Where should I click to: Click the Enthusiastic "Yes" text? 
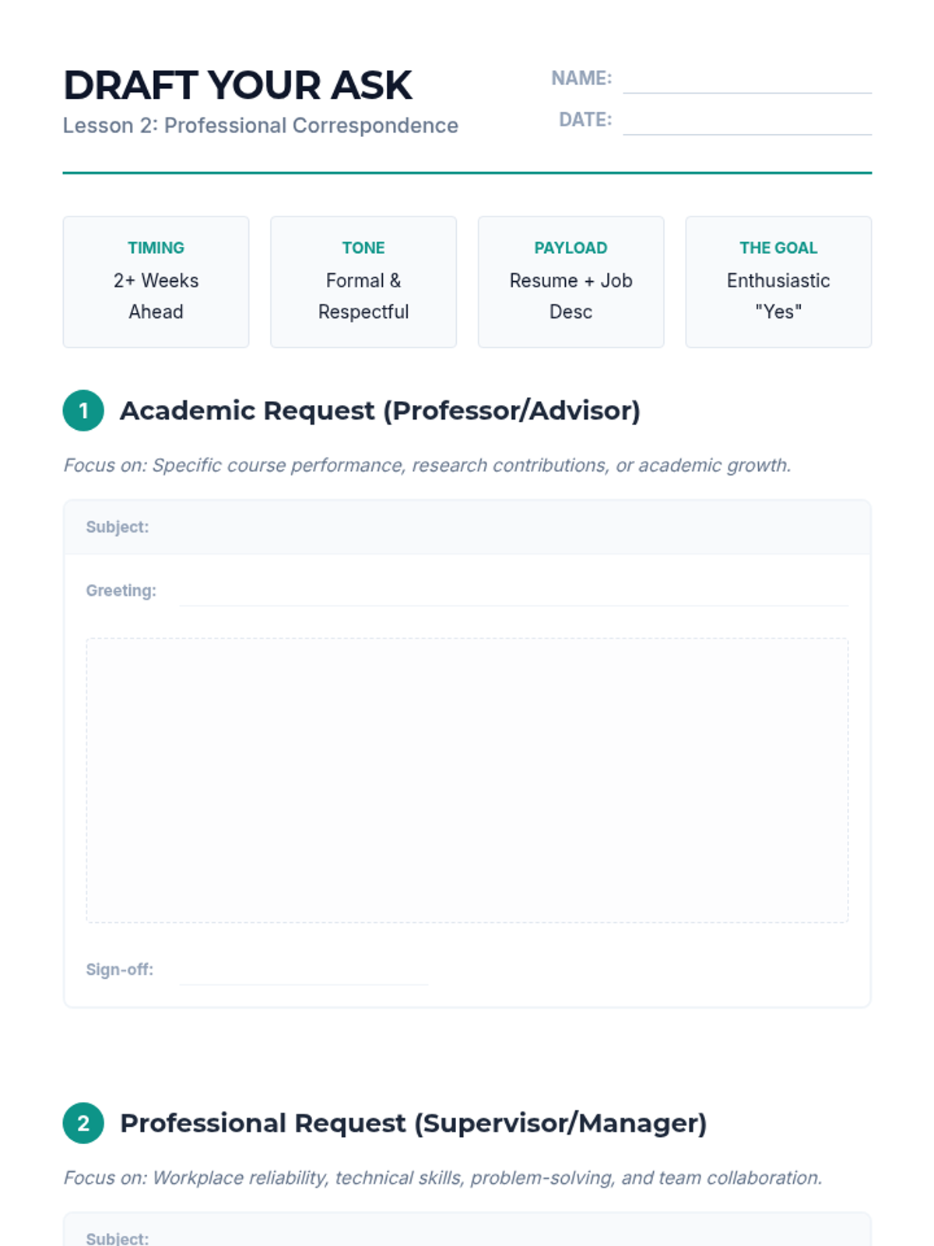(778, 296)
